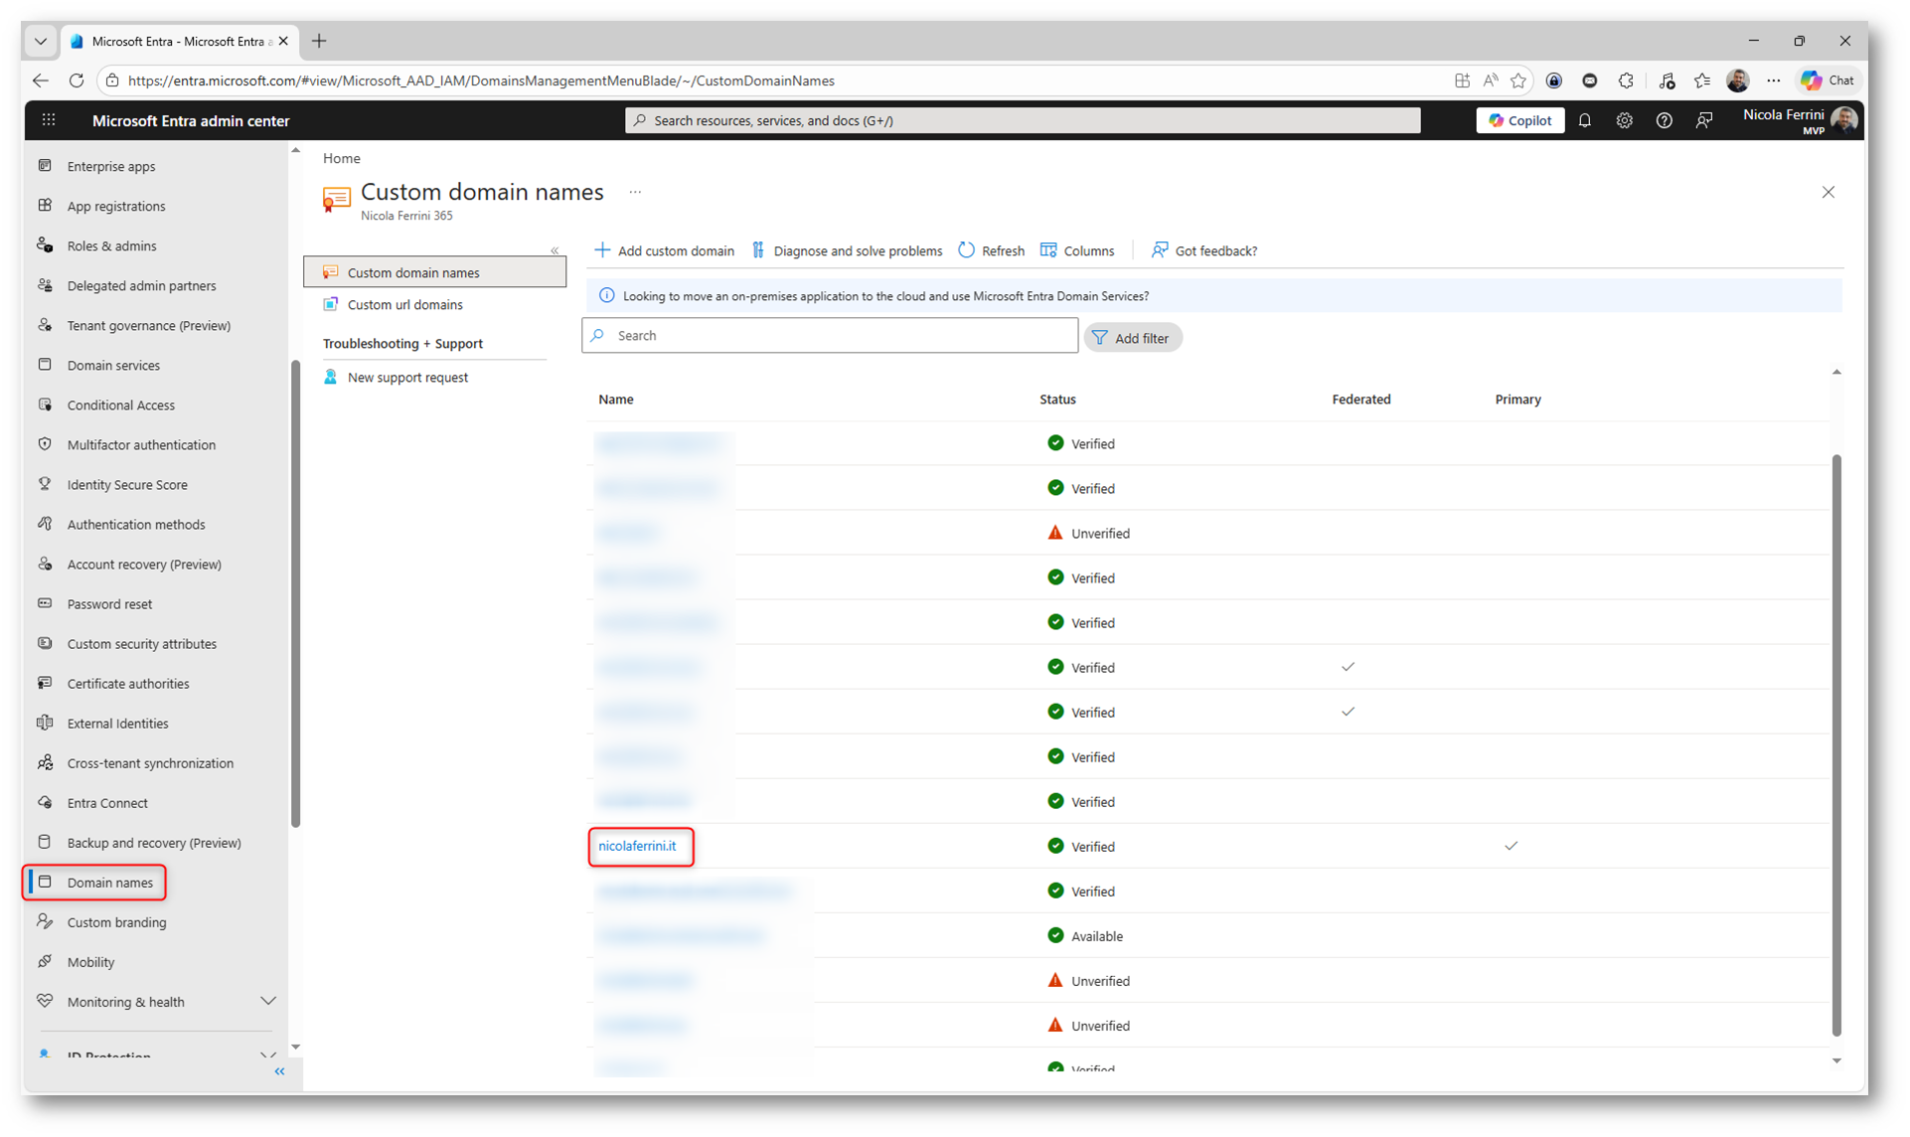Screen dimensions: 1910x1137
Task: Click Diagnose and solve problems
Action: [x=847, y=250]
